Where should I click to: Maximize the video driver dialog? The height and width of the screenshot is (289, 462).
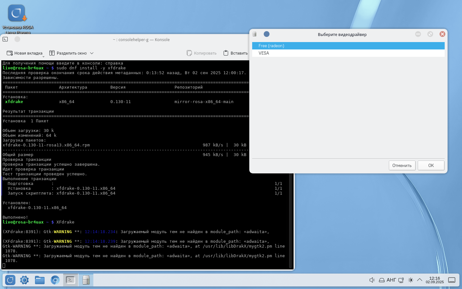pos(430,34)
